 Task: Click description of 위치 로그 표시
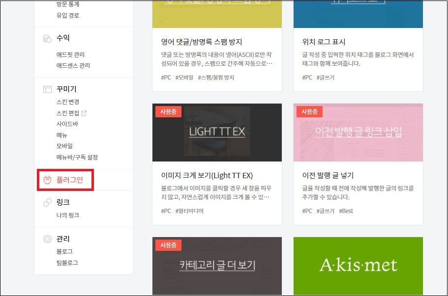(358, 59)
